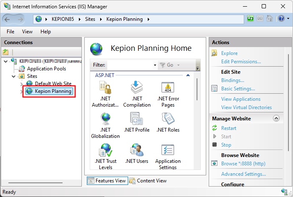Expand the Kepion Planning tree node

(21, 91)
